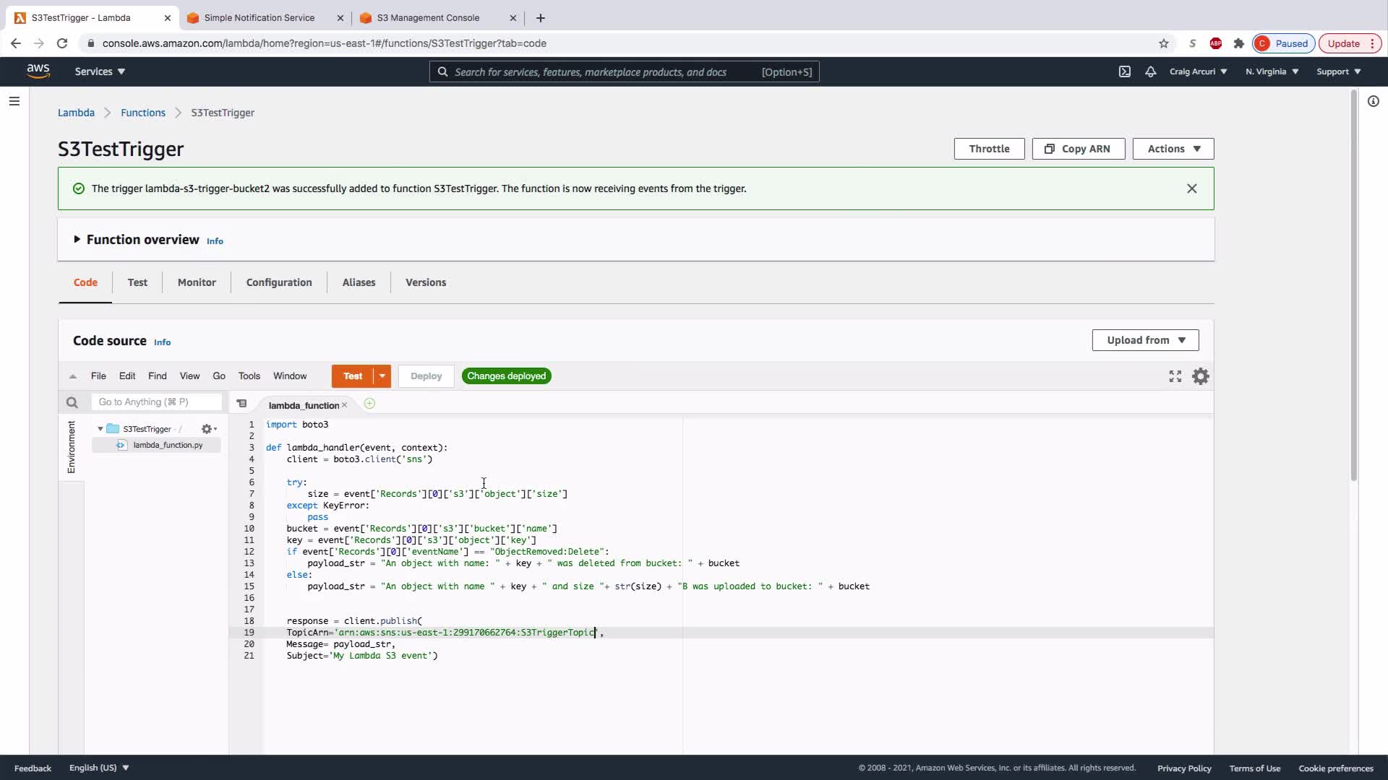1388x780 pixels.
Task: Open the Tools menu in editor
Action: [x=249, y=376]
